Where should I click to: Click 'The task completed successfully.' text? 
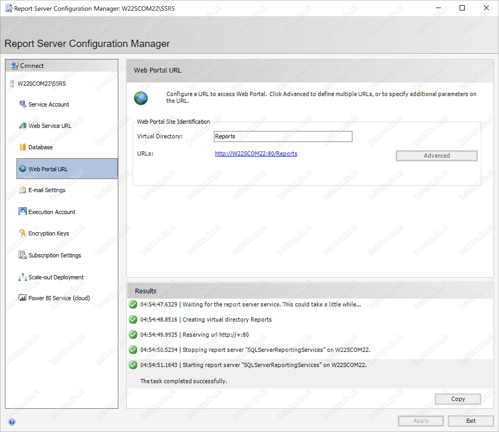[184, 381]
